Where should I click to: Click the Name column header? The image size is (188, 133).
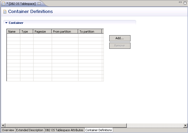[13, 32]
